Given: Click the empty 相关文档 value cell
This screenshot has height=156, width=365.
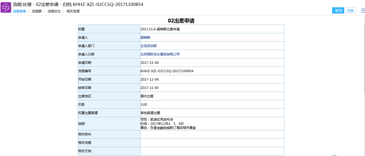Looking at the screenshot, I should coord(212,151).
